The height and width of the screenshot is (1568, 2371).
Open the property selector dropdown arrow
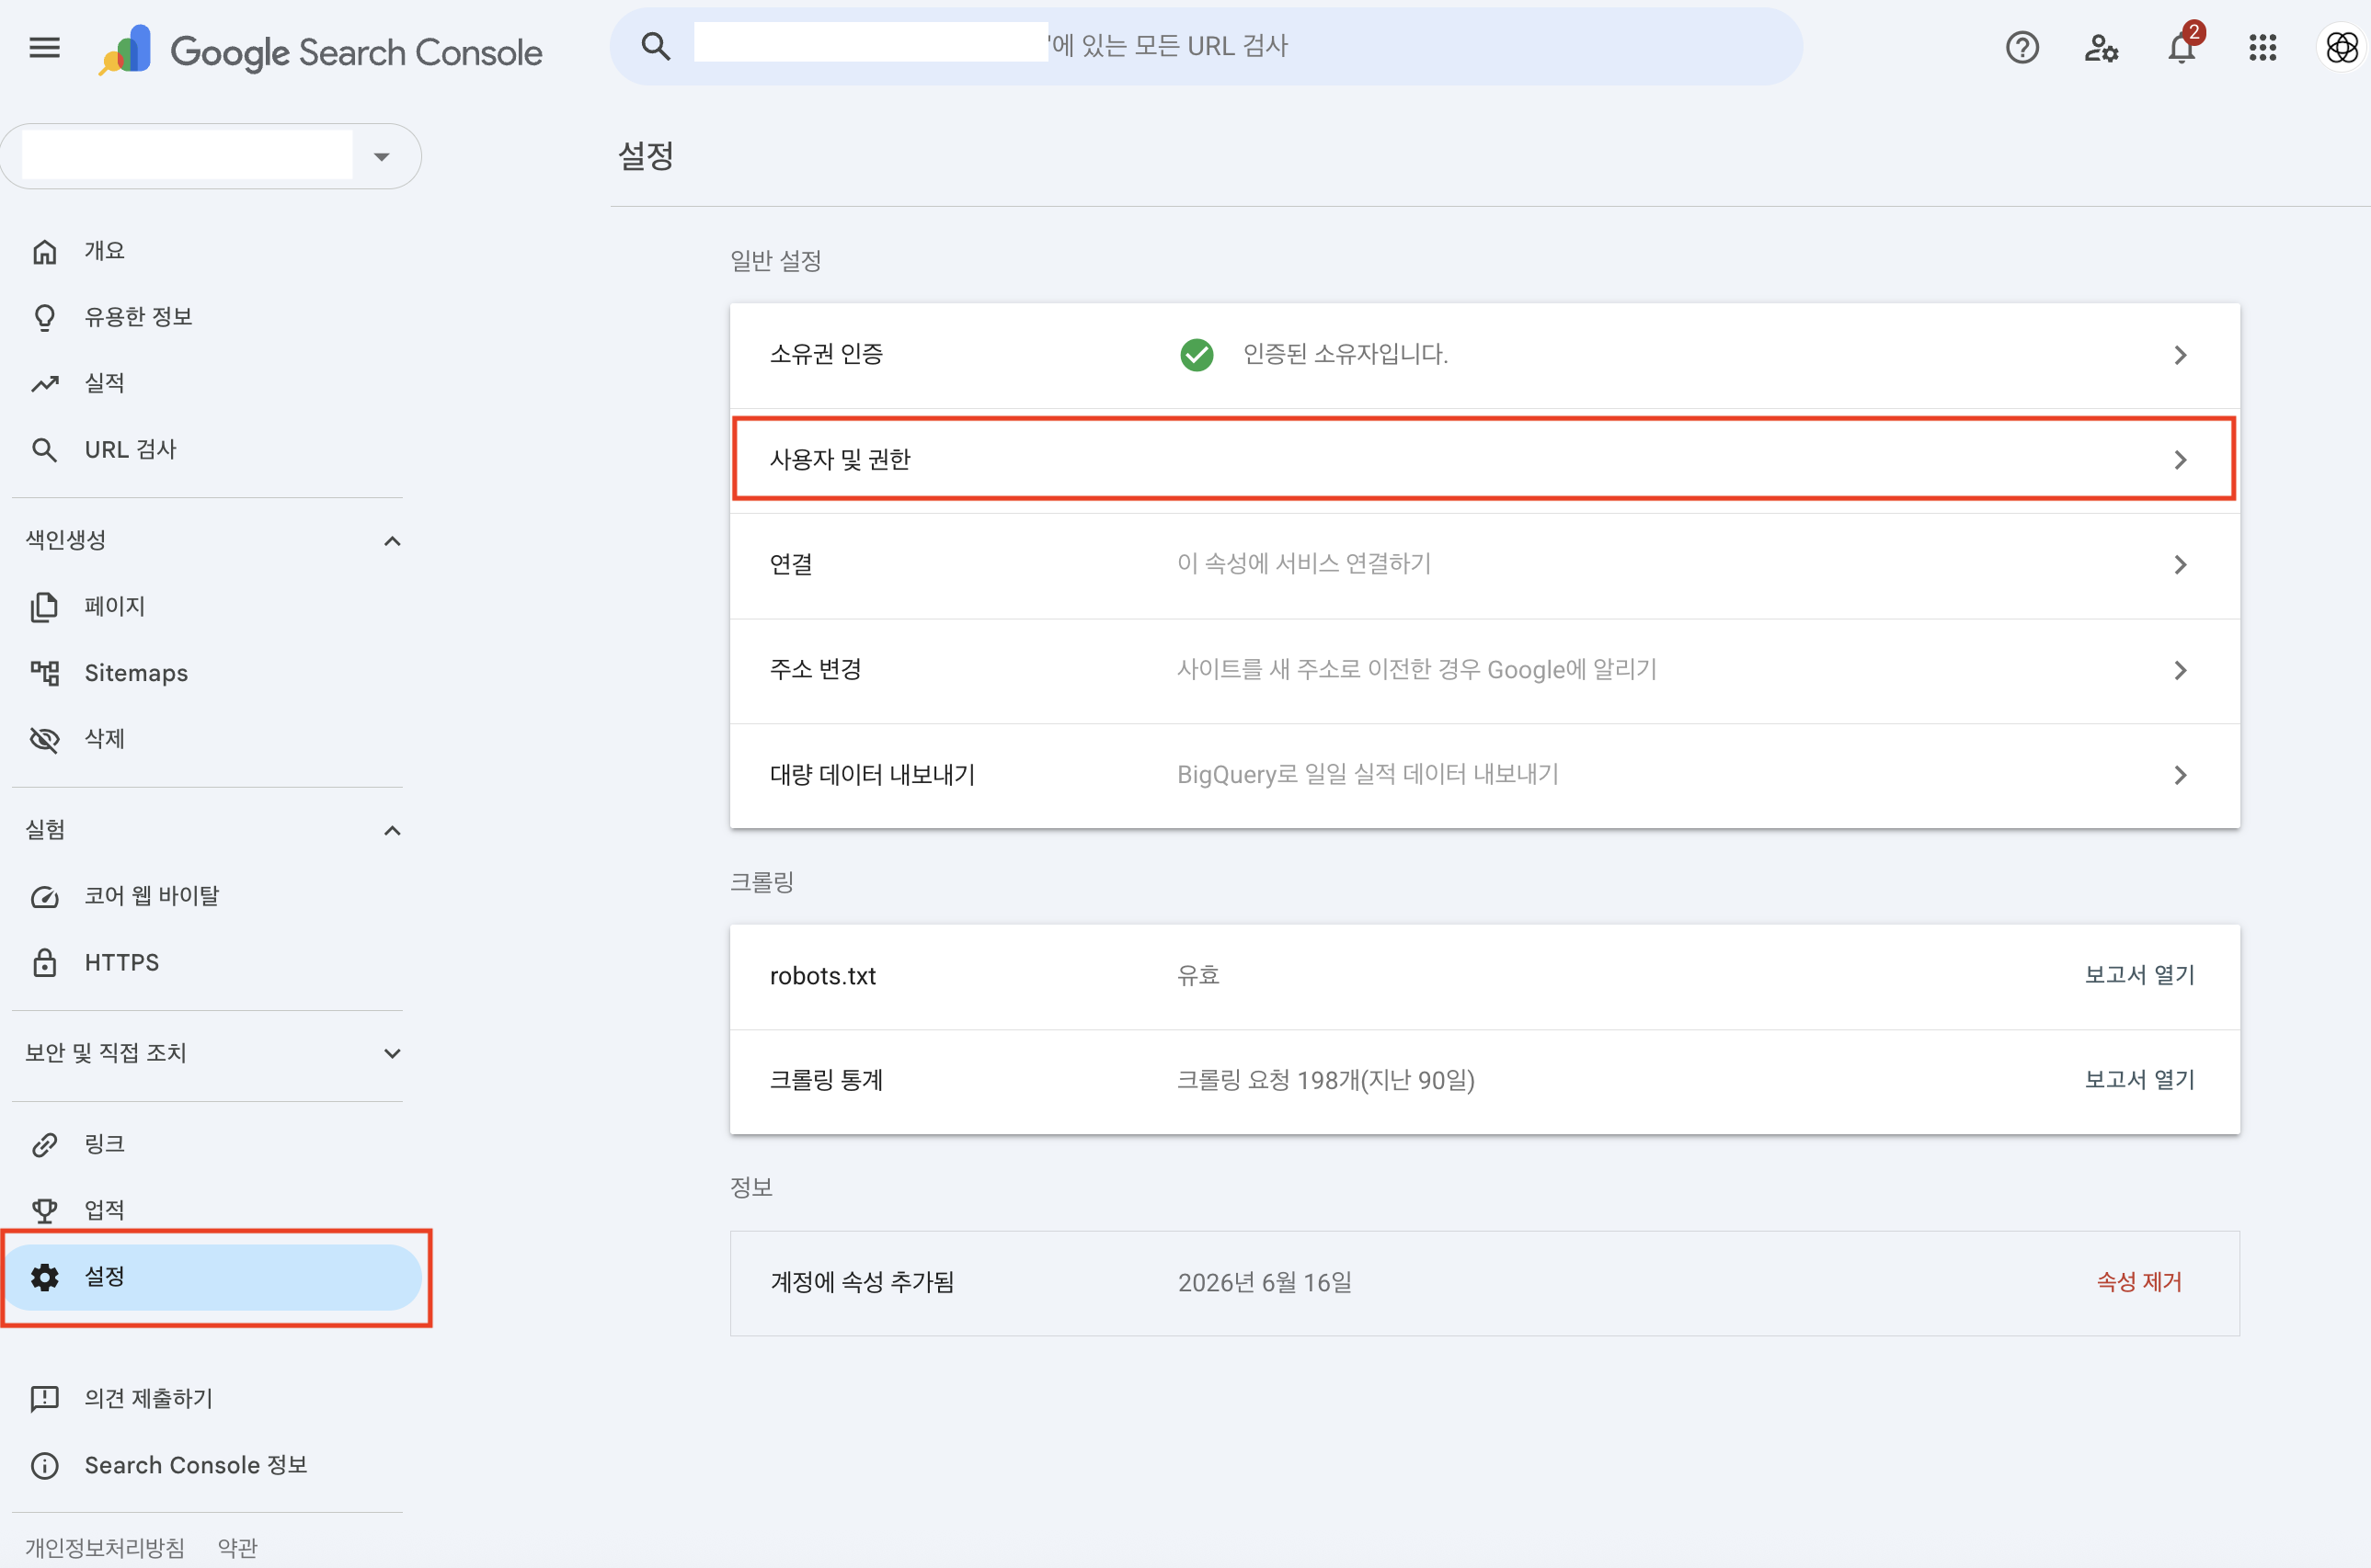tap(381, 156)
